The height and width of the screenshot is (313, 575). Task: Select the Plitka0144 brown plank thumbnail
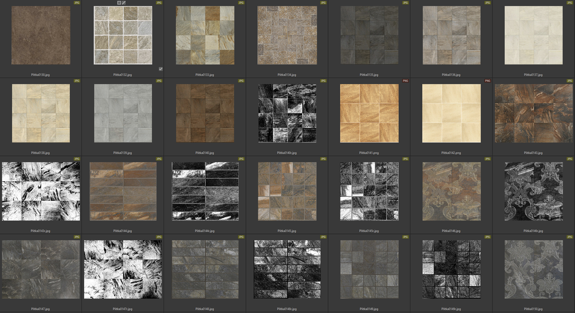122,191
